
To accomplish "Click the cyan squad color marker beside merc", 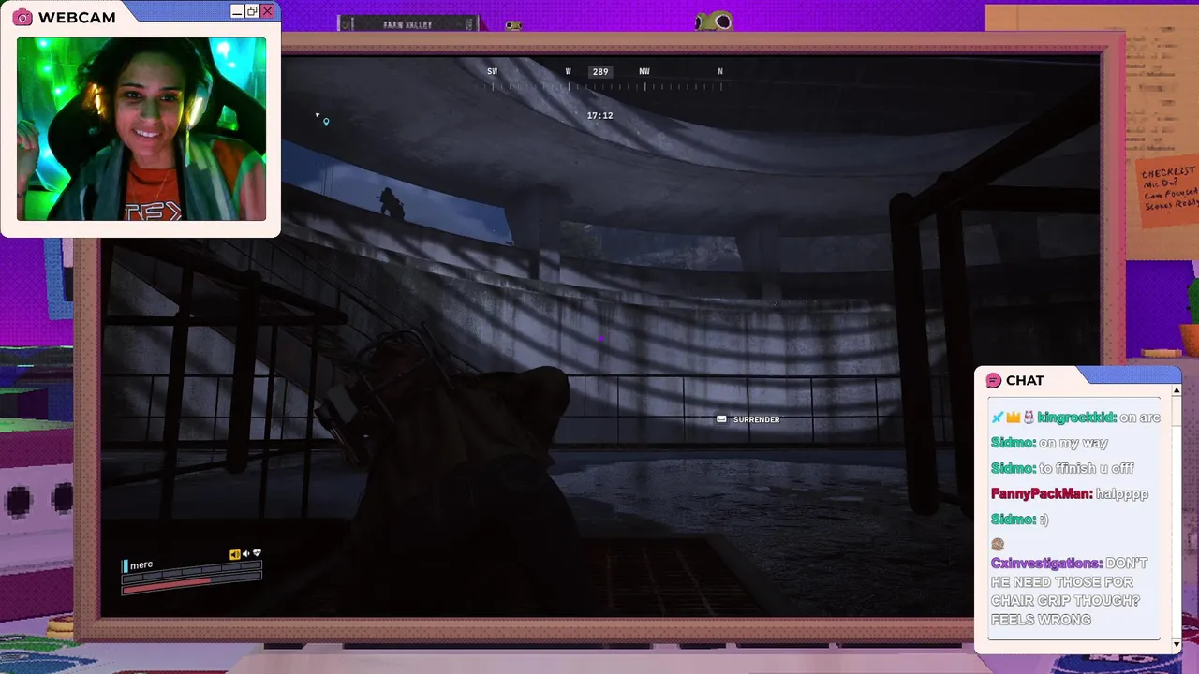I will 125,565.
